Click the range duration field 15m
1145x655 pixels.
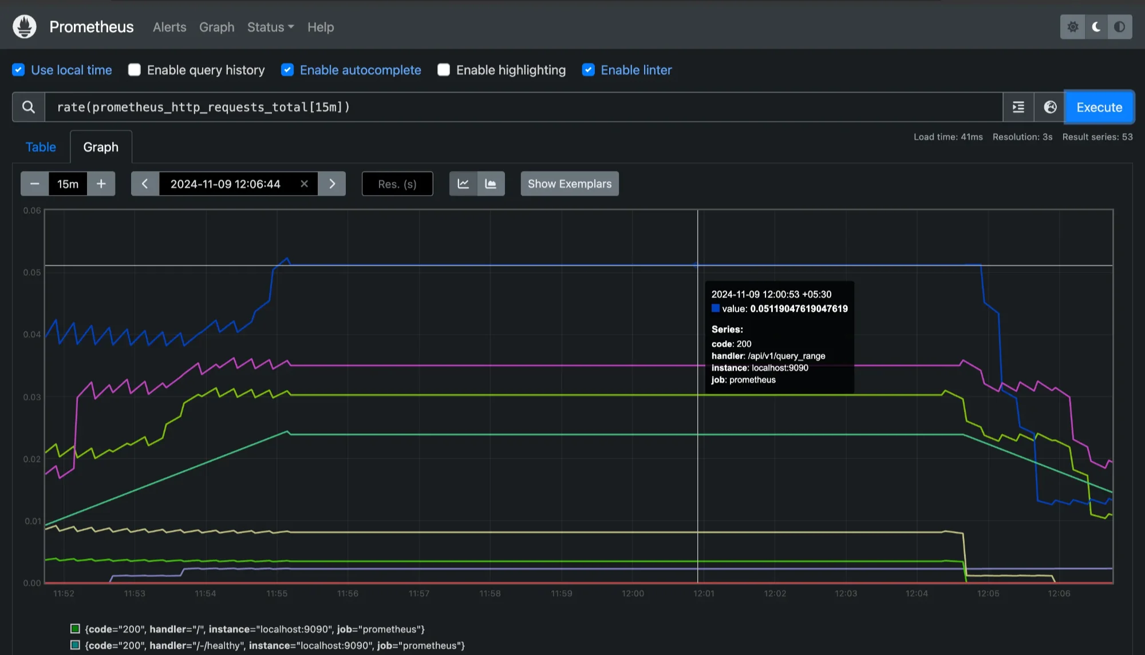(x=68, y=184)
